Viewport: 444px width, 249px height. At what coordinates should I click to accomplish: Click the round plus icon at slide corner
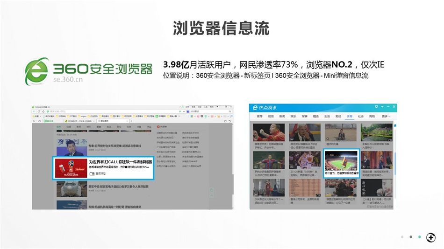coord(430,237)
